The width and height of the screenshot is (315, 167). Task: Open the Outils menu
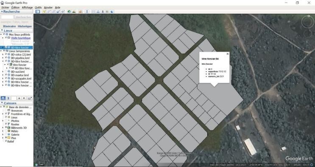point(38,8)
